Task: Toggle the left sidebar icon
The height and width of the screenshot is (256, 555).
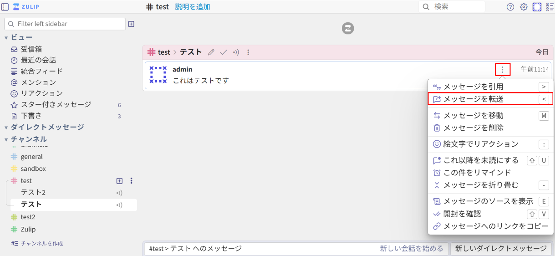Action: coord(5,7)
